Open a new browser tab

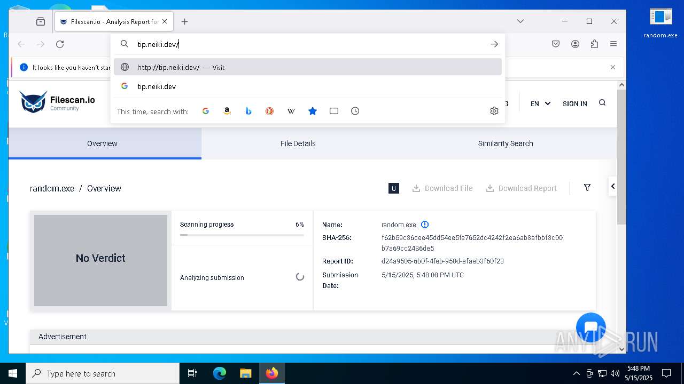click(x=185, y=22)
